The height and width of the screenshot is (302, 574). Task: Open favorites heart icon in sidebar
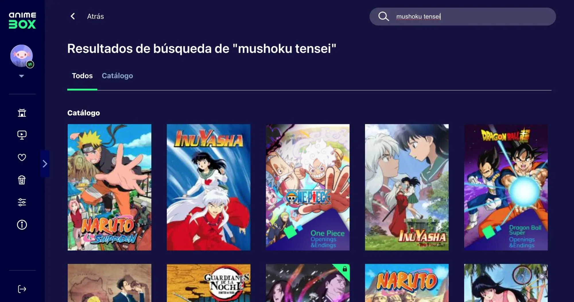[22, 157]
